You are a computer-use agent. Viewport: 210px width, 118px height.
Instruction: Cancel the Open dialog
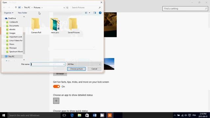click(x=94, y=69)
